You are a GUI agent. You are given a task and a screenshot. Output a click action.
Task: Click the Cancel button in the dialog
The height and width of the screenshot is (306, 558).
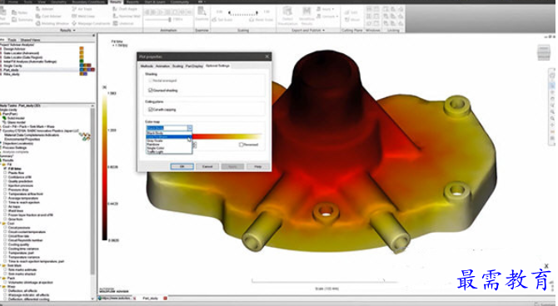point(207,166)
